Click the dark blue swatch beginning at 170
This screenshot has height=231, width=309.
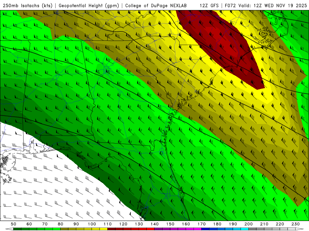coord(205,229)
